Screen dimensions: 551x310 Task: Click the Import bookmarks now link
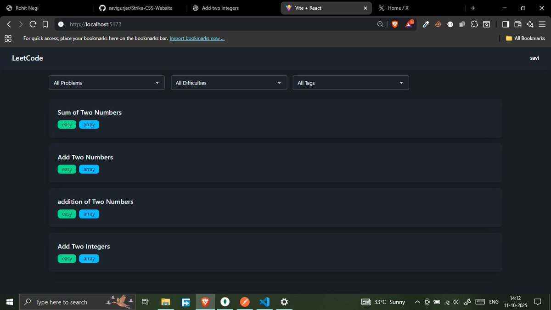[x=197, y=38]
